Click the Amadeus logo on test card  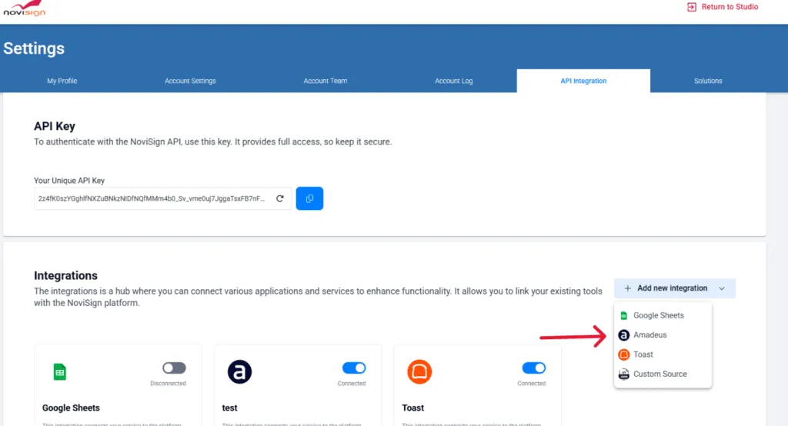(x=239, y=372)
